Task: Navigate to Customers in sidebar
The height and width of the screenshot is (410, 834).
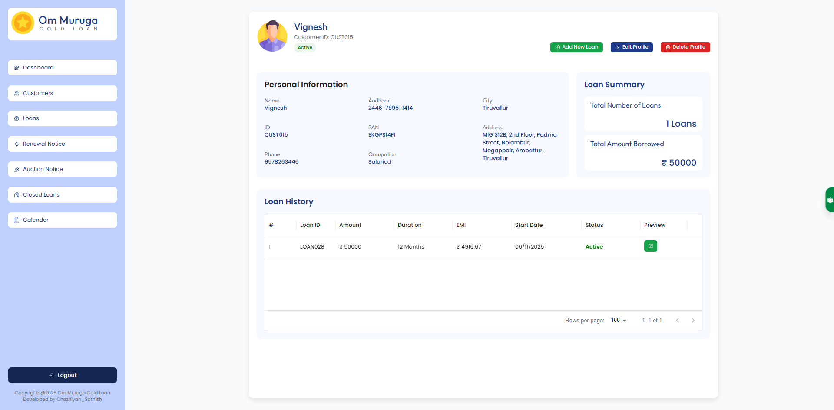Action: point(63,93)
